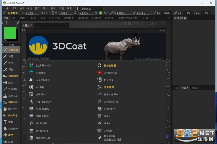Open 更新管理器 update manager
Screen dimensions: 217x144
point(107,66)
